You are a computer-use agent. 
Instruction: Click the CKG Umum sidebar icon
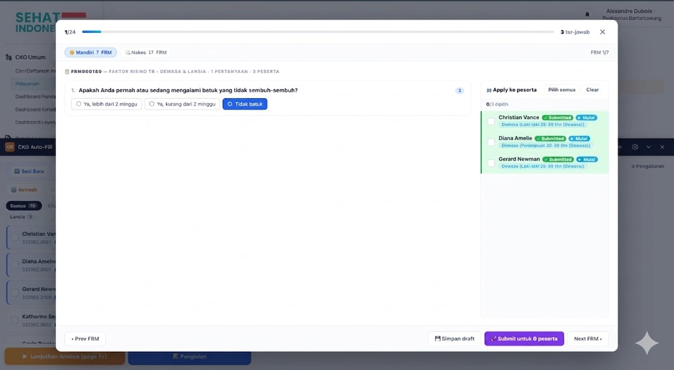pos(8,57)
